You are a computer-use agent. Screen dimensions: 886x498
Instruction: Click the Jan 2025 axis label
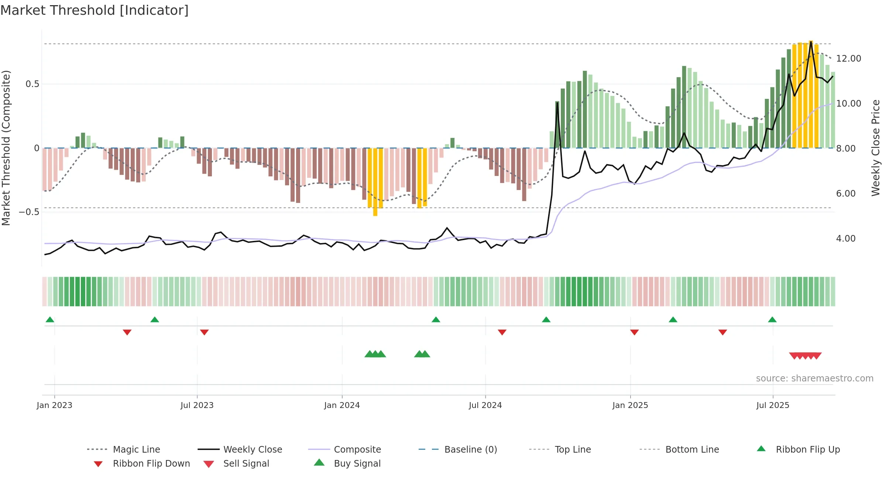point(630,405)
